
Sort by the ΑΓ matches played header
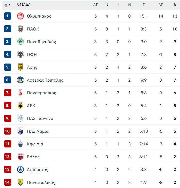95,5
